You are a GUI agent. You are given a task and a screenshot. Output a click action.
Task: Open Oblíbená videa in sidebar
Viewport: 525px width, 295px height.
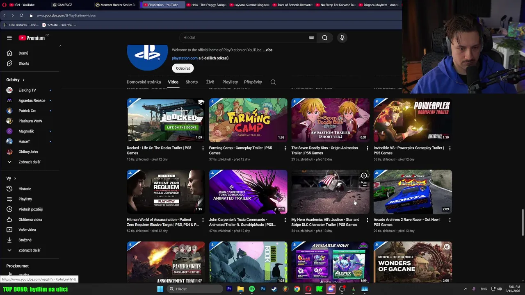point(30,220)
